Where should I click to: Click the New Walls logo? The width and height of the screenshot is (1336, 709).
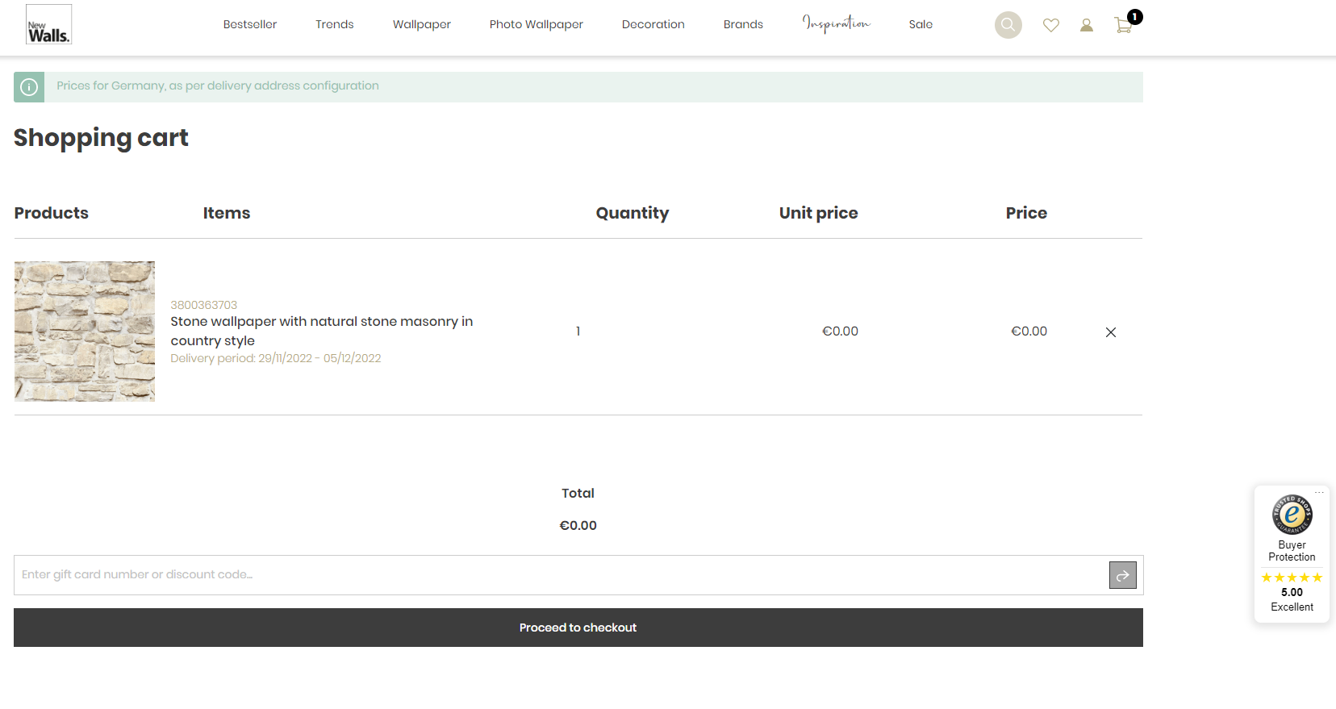(48, 24)
